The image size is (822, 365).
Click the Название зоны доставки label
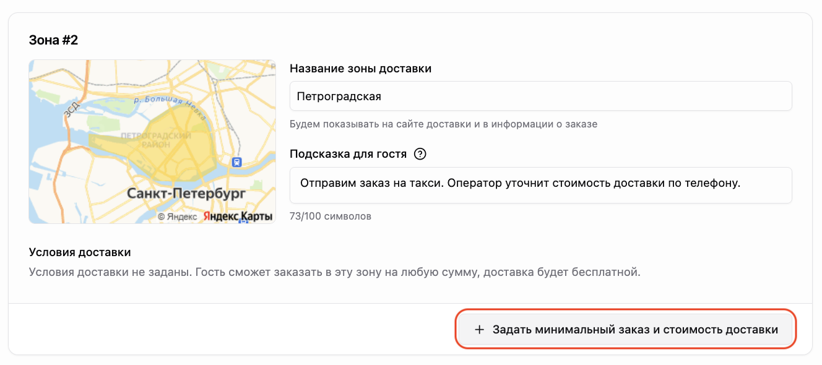pyautogui.click(x=360, y=69)
